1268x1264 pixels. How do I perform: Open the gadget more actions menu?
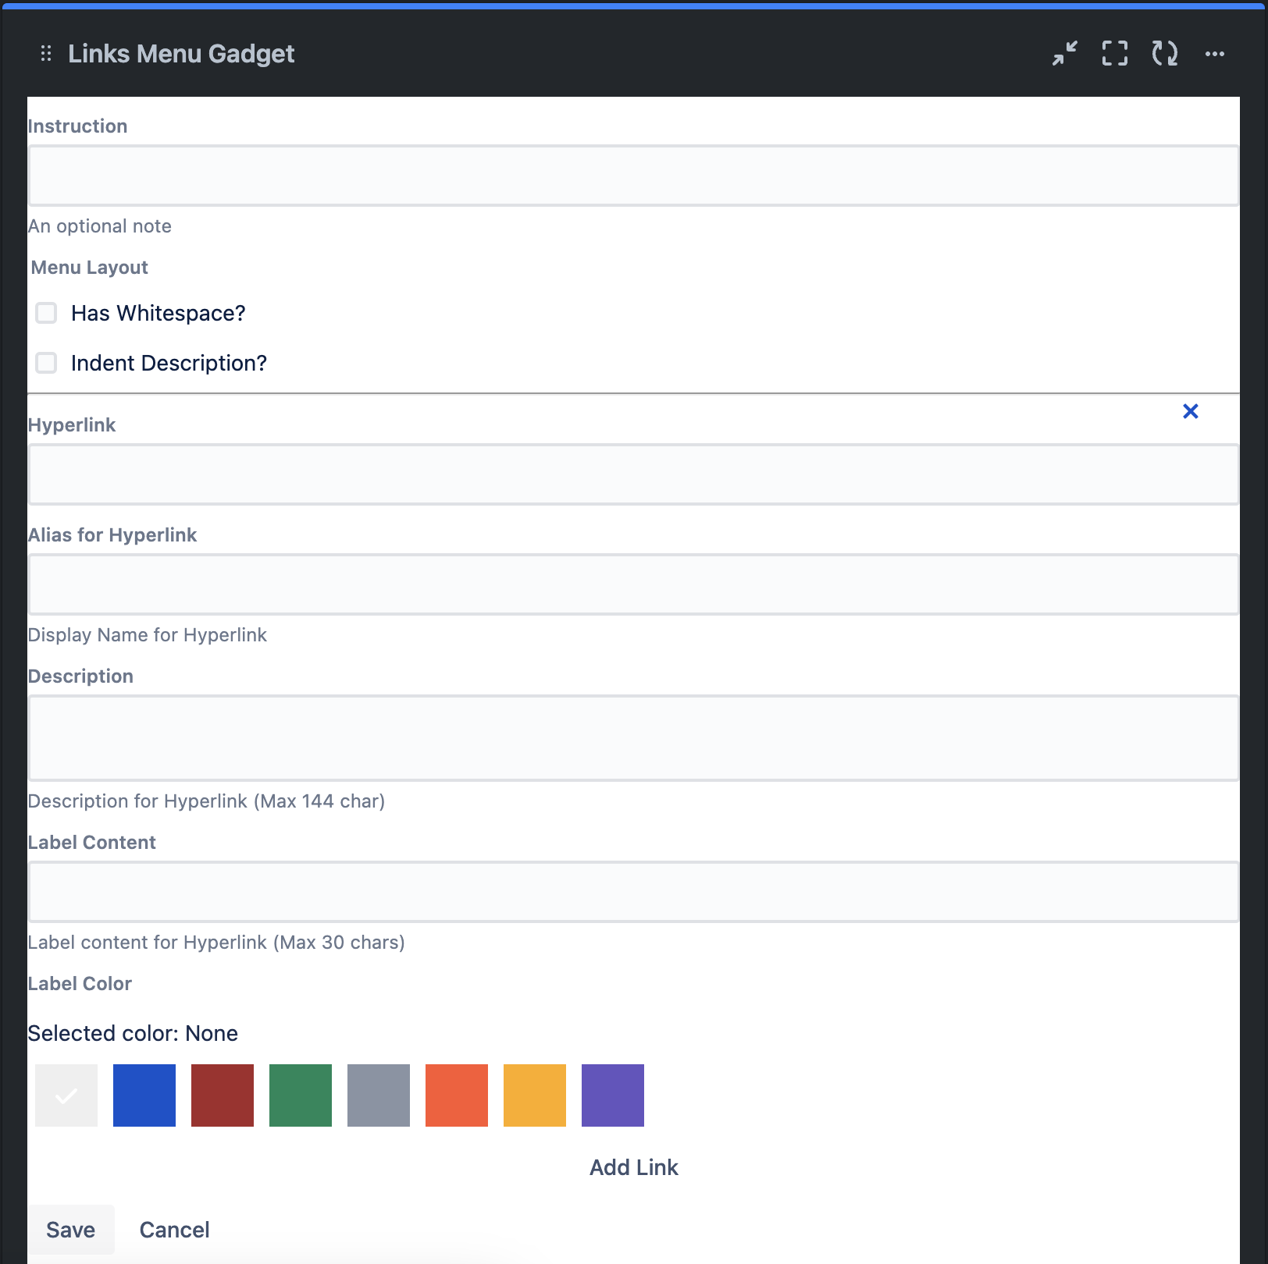(x=1214, y=54)
